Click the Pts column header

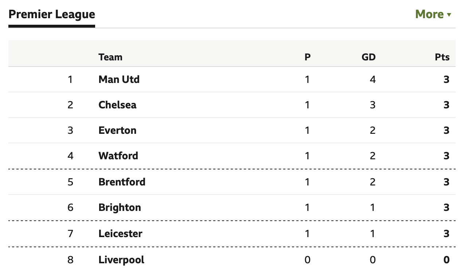[442, 57]
